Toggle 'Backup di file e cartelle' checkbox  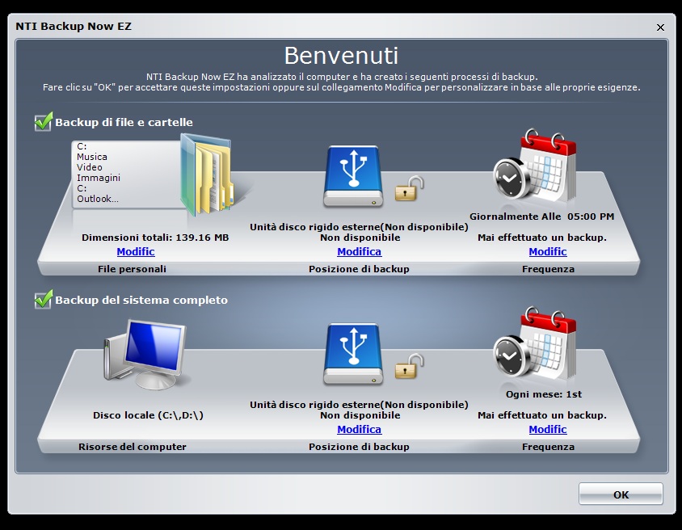(43, 123)
